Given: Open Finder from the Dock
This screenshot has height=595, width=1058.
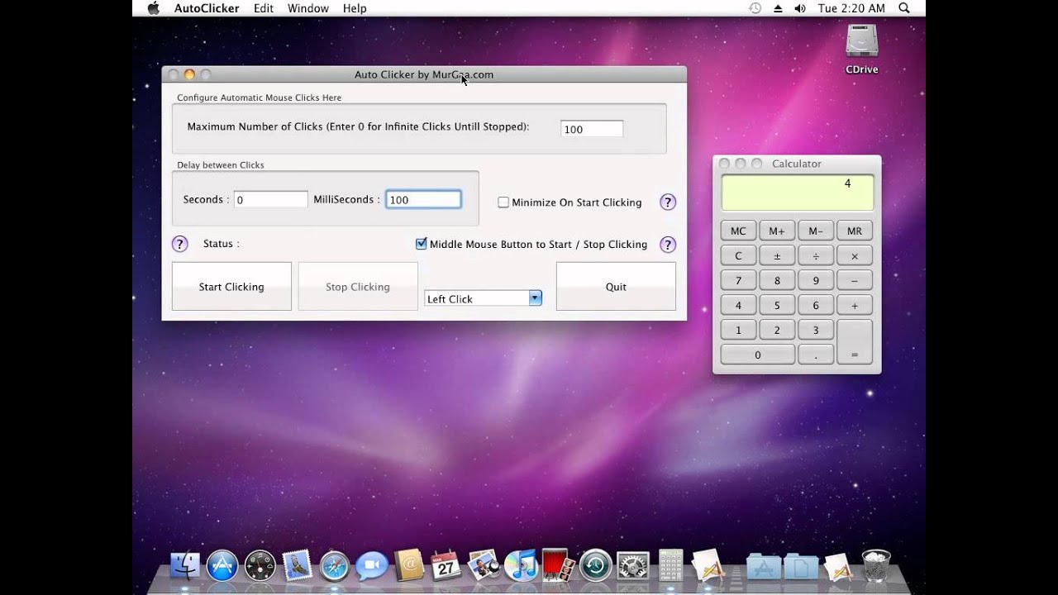Looking at the screenshot, I should coord(184,566).
